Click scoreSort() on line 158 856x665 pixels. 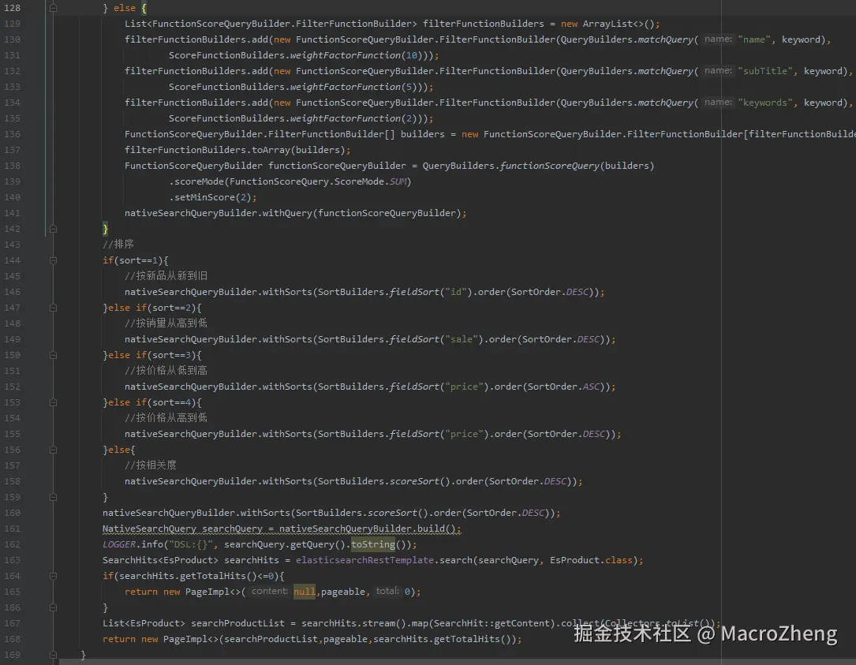[x=419, y=481]
